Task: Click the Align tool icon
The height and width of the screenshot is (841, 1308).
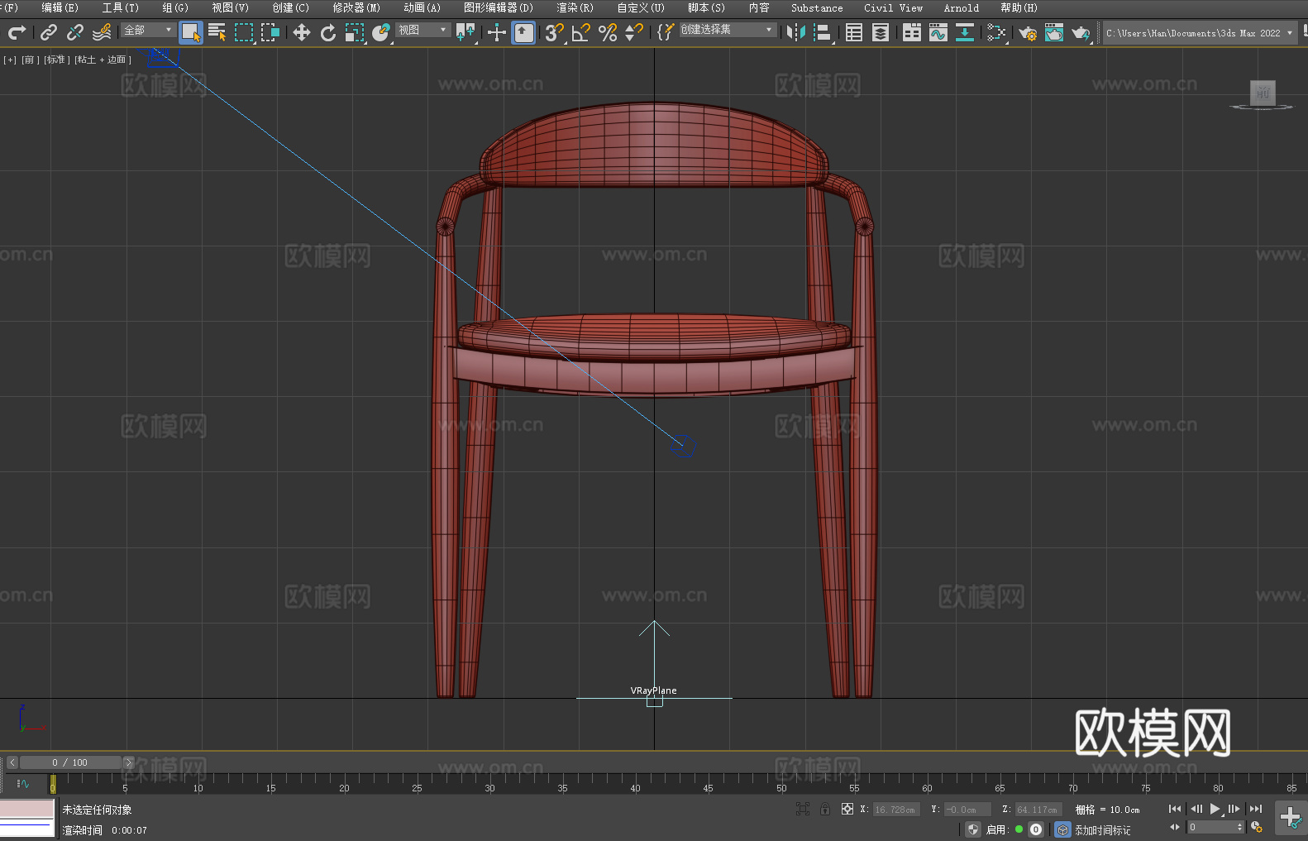Action: pyautogui.click(x=823, y=32)
